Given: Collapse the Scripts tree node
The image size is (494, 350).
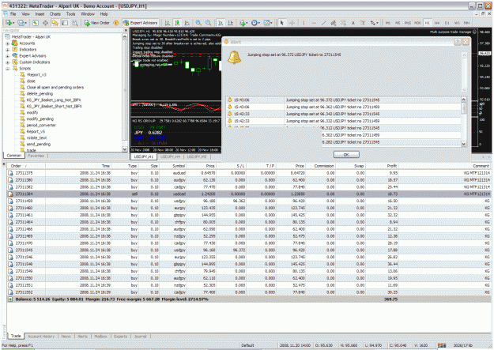Looking at the screenshot, I should click(x=8, y=69).
